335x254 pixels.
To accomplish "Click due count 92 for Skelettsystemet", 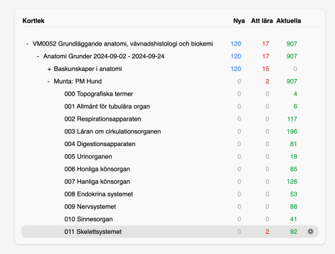I will pyautogui.click(x=293, y=232).
